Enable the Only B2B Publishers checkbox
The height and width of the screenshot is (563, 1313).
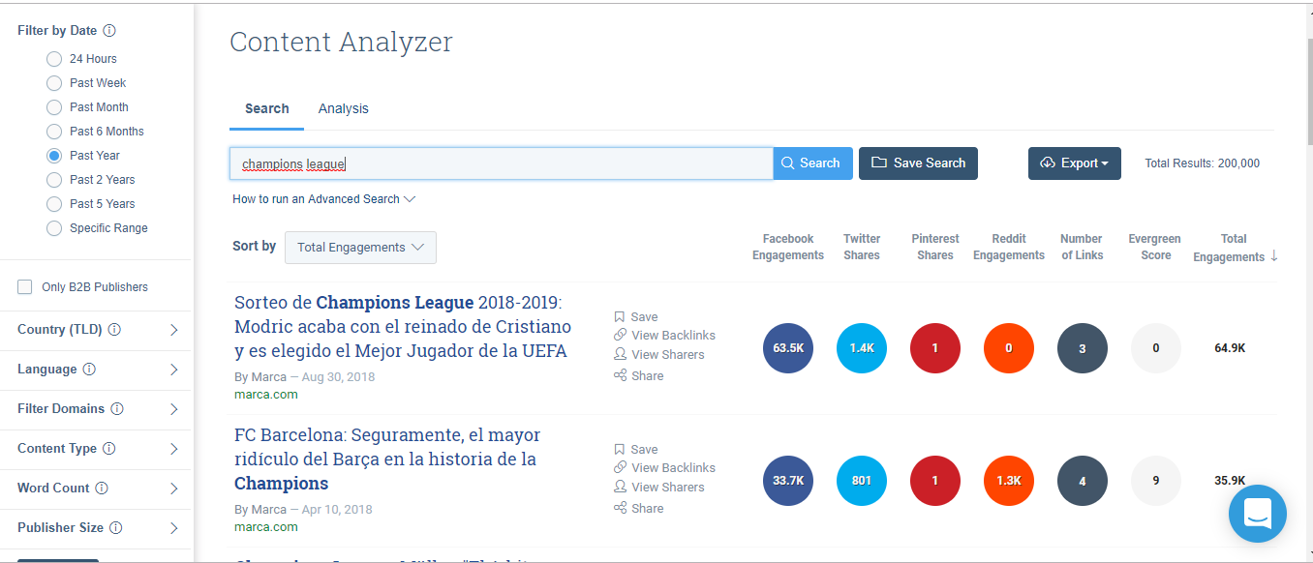25,287
